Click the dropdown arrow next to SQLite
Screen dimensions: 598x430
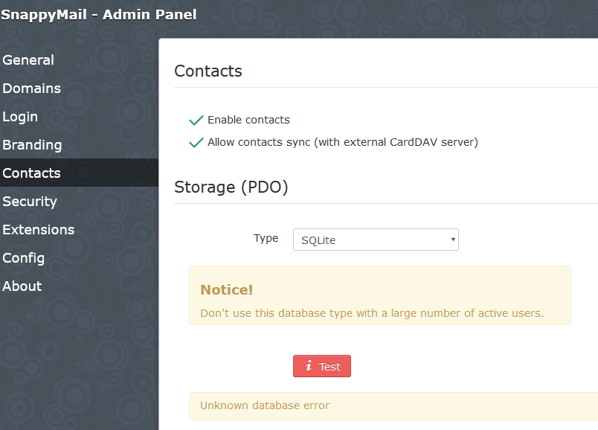click(x=451, y=240)
